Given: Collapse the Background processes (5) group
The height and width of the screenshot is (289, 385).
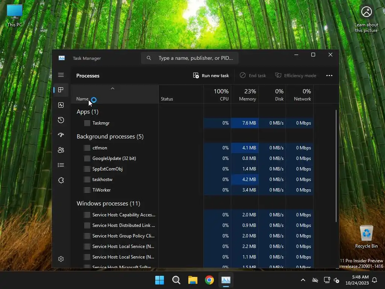Looking at the screenshot, I should click(110, 137).
